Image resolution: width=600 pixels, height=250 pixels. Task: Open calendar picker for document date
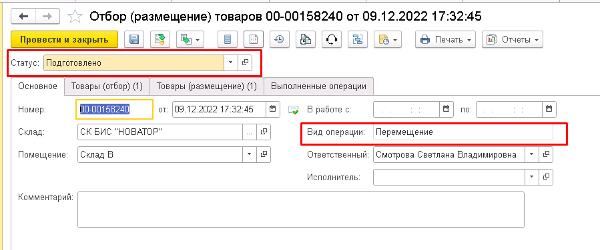click(273, 109)
